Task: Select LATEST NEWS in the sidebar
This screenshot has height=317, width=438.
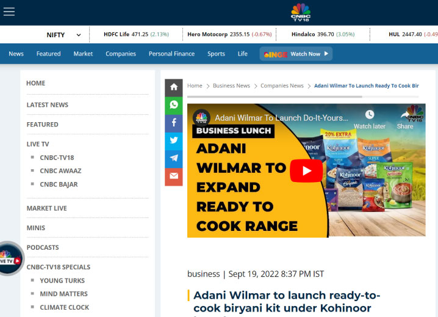Action: coord(48,105)
